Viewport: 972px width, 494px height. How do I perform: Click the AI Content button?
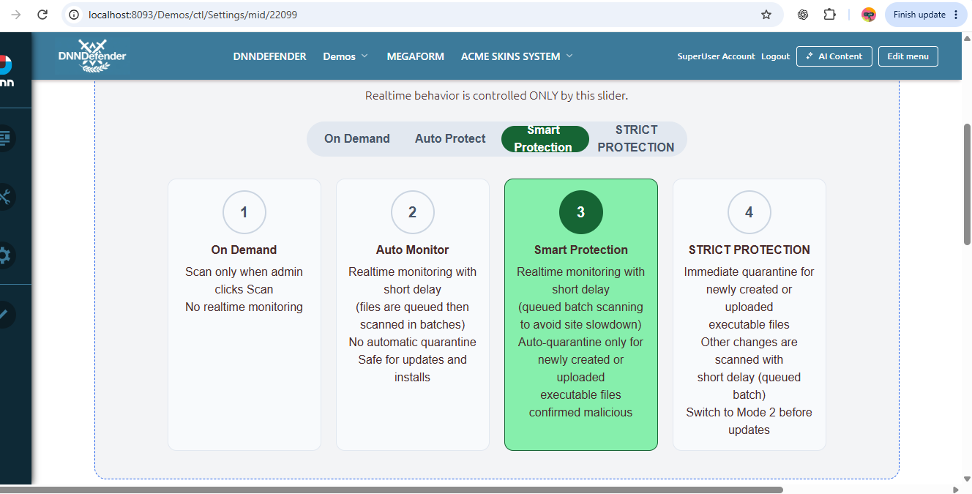[834, 56]
